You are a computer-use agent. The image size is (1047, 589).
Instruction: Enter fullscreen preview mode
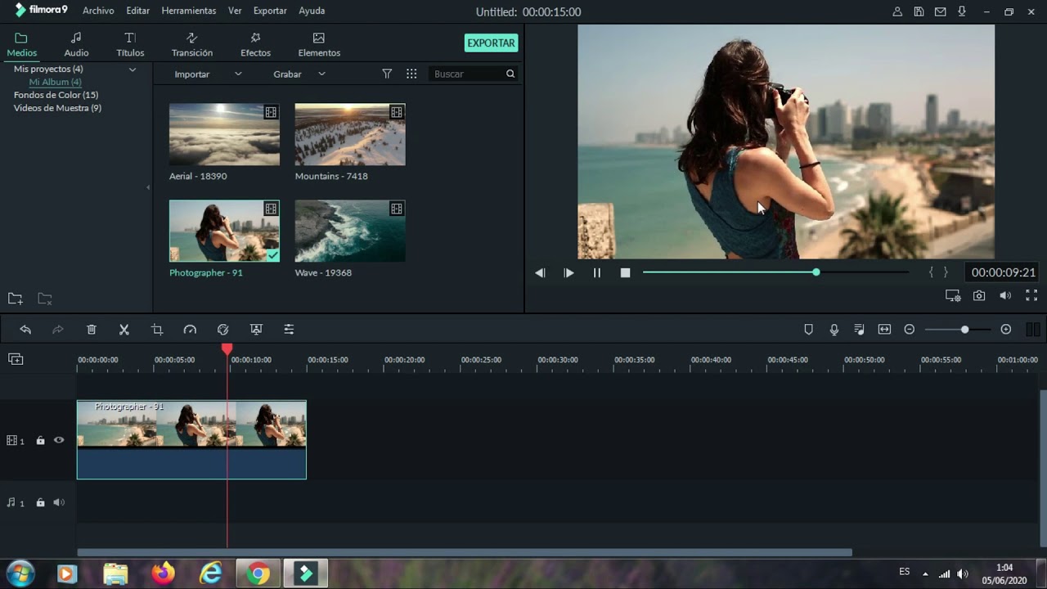[1031, 296]
